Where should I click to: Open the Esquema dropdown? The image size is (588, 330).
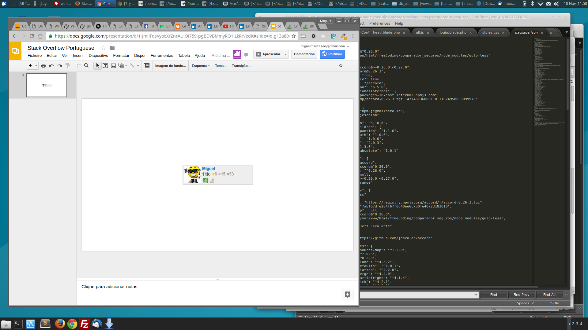pyautogui.click(x=201, y=66)
